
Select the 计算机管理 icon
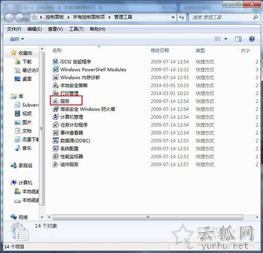55,117
